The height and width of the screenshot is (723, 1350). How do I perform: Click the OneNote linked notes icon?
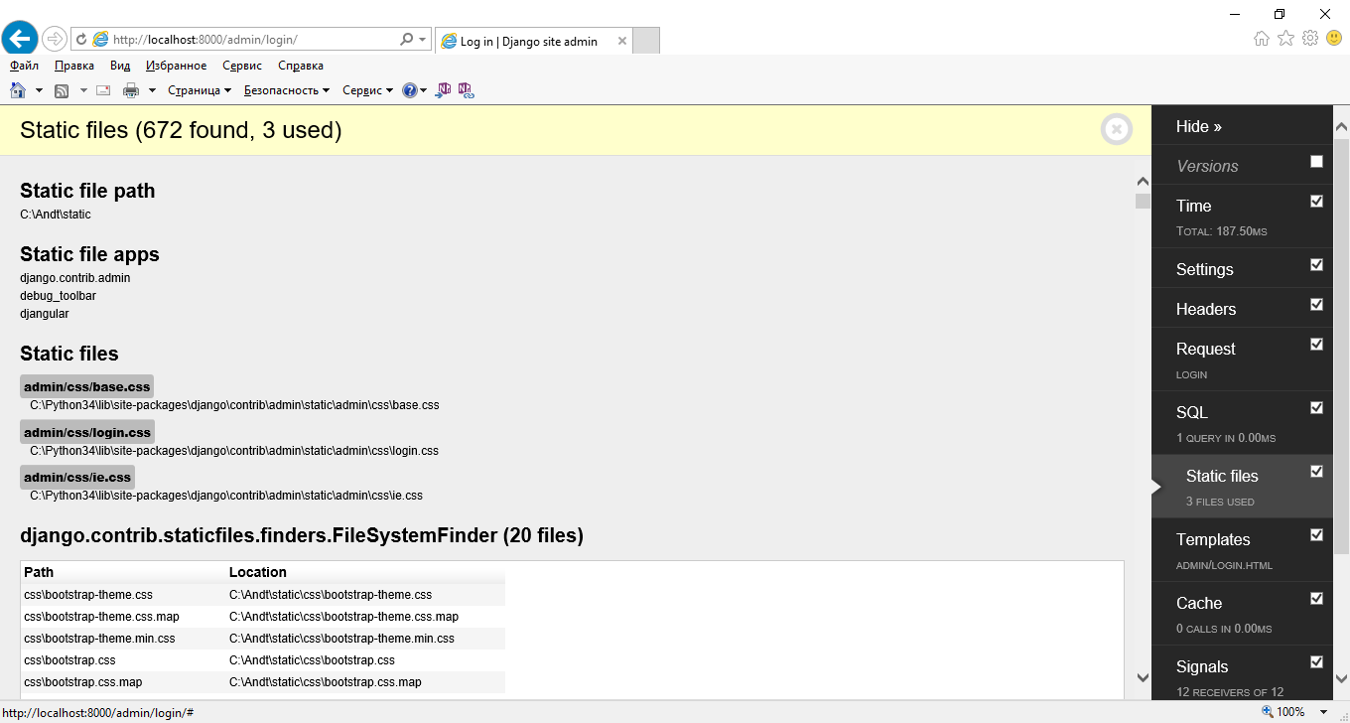465,90
